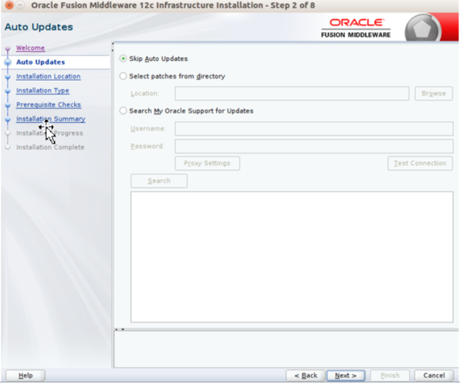
Task: Click the sidebar collapse arrow near top divider
Action: click(x=113, y=47)
